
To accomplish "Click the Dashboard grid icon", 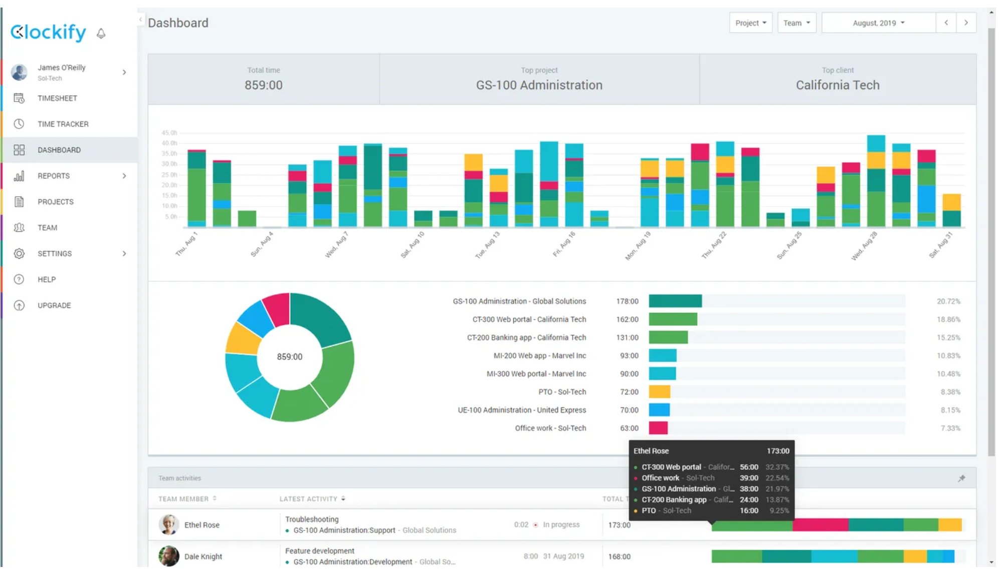I will pos(19,150).
